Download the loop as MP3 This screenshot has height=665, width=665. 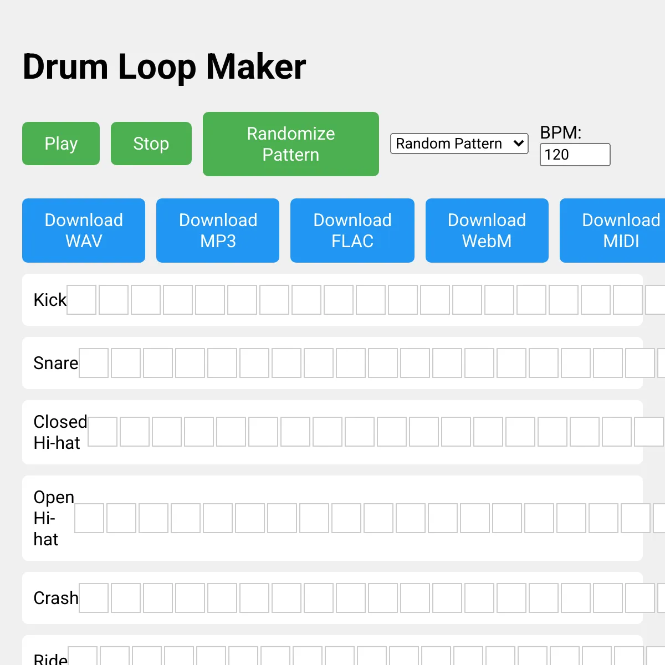point(218,231)
